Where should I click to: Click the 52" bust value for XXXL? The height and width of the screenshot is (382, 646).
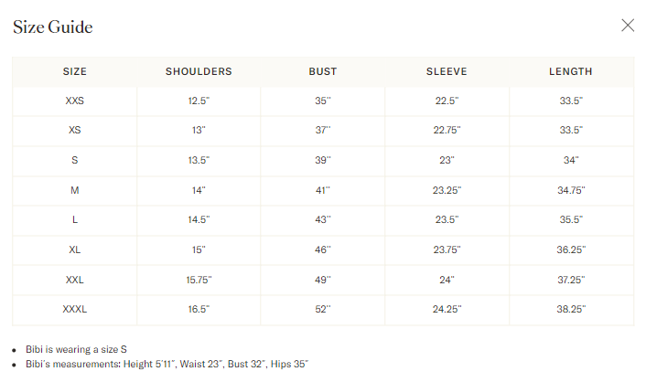[x=322, y=310]
